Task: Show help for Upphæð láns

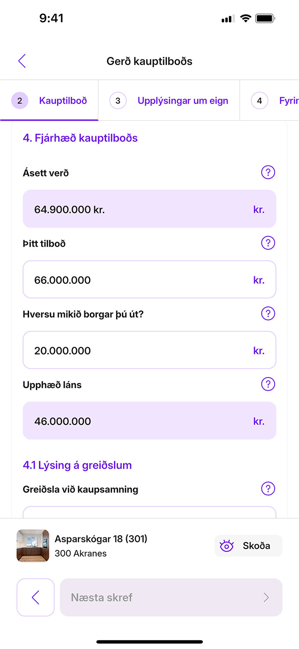Action: [268, 384]
